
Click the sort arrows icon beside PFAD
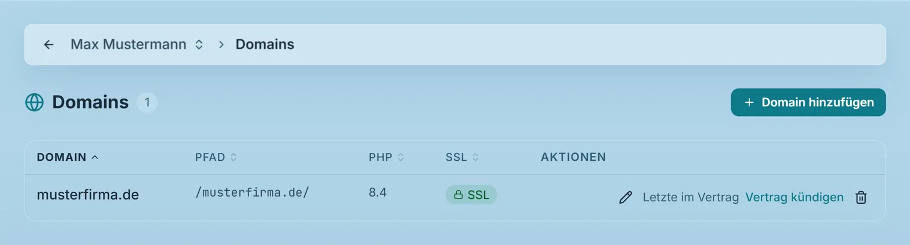(x=233, y=157)
